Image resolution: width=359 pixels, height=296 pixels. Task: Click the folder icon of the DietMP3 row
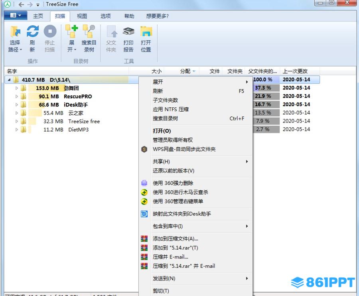pos(24,130)
